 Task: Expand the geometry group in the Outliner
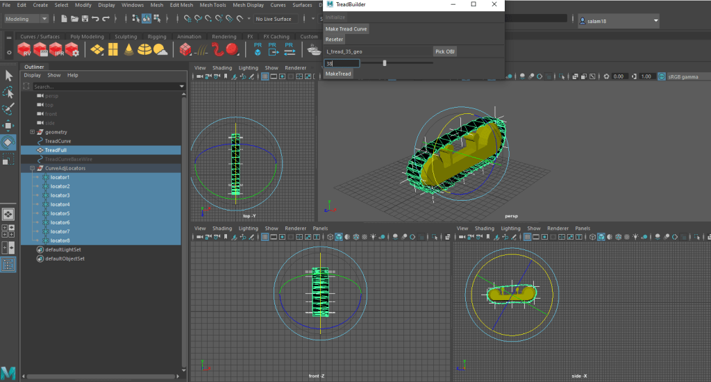tap(32, 132)
